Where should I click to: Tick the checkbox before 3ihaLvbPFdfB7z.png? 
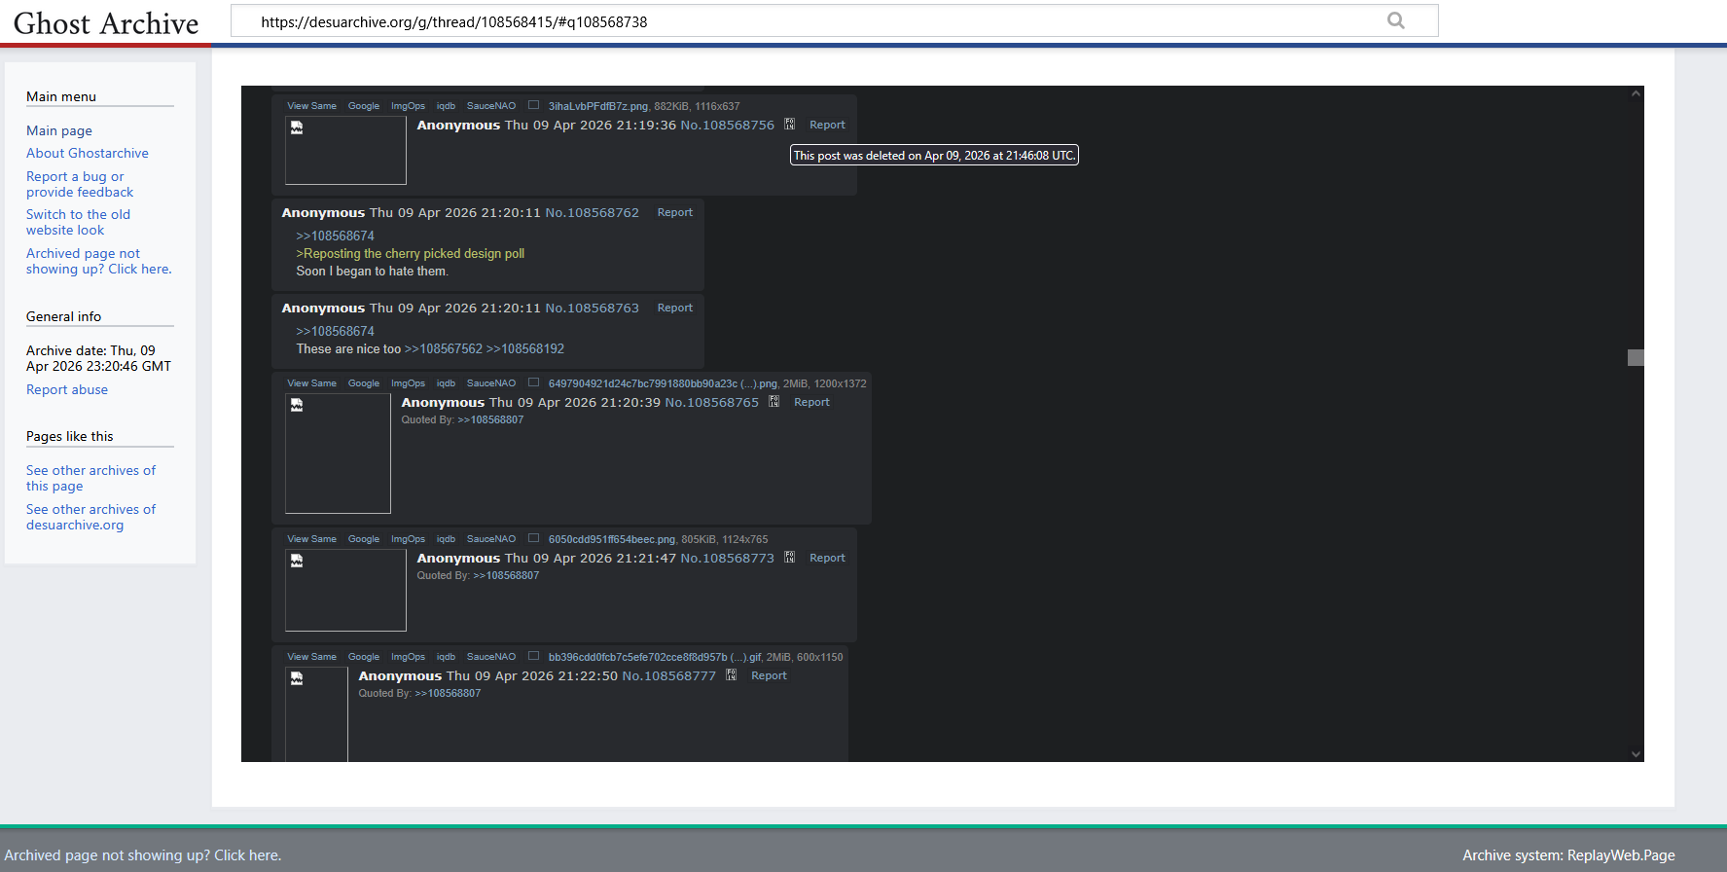point(533,105)
